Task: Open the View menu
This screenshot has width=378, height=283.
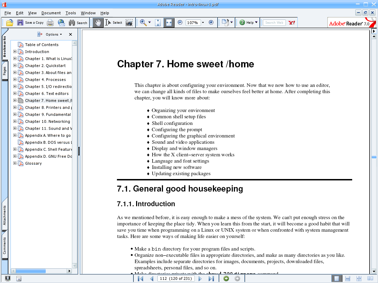Action: point(32,13)
